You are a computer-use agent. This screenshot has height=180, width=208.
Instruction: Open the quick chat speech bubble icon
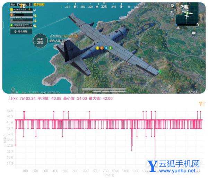point(194,33)
